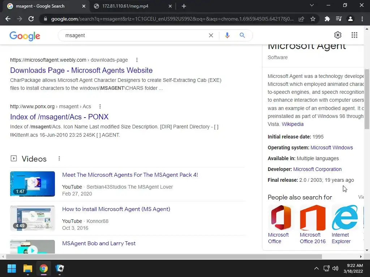Reload the Google search page
Viewport: 370px width, 277px height.
click(x=31, y=19)
